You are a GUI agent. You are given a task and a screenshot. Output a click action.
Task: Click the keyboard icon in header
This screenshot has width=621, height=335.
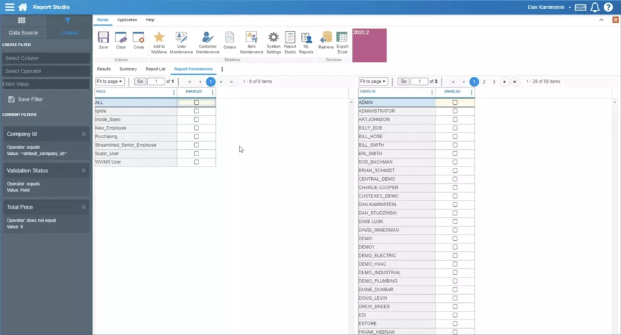coord(580,7)
